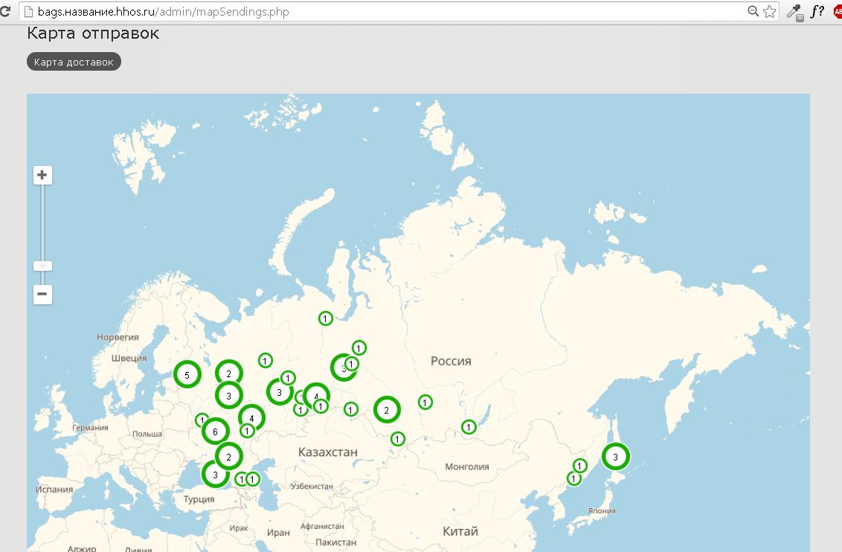Screen dimensions: 842x552
Task: Click the map zoom slider handle
Action: (x=42, y=266)
